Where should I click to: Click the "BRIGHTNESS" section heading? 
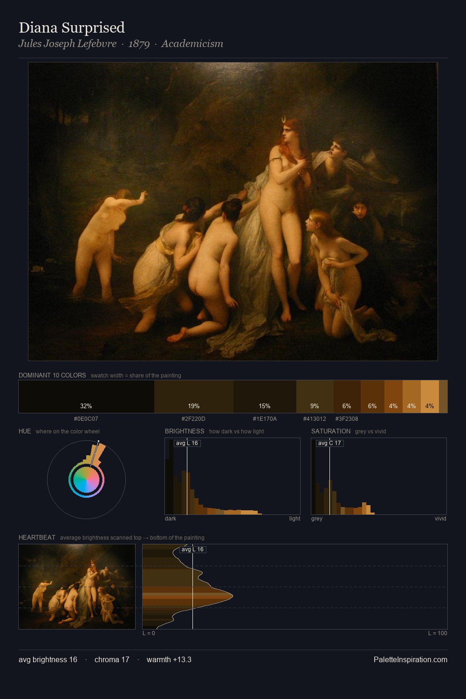click(185, 431)
